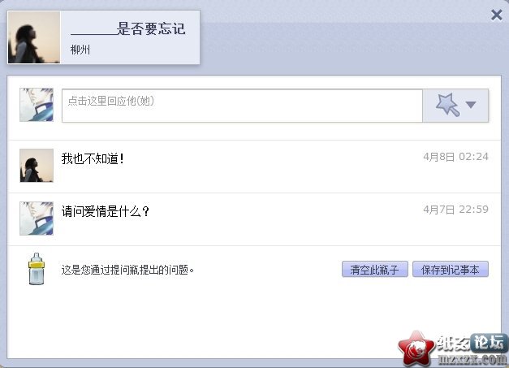Click the timestamp 4月7日 22:59

(x=455, y=210)
